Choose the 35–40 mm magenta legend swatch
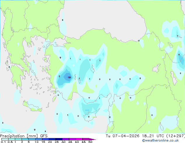Image resolution: width=185 pixels, height=143 pixels. point(72,139)
